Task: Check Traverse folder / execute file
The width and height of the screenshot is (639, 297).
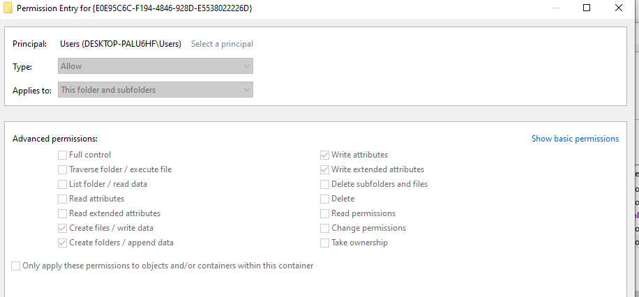Action: click(63, 169)
